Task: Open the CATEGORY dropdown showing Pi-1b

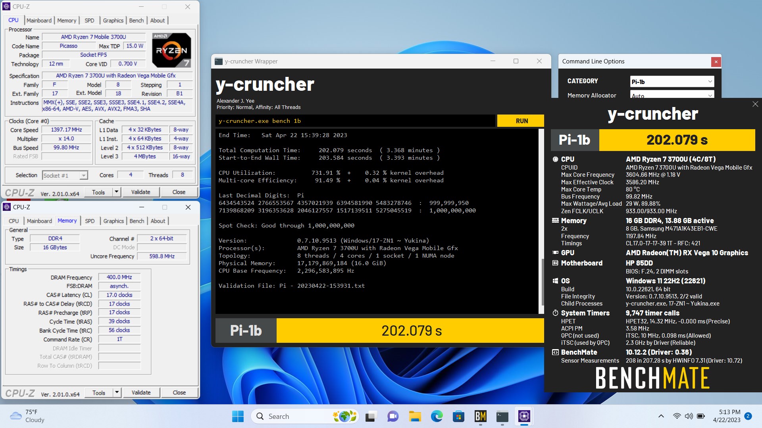Action: coord(672,82)
